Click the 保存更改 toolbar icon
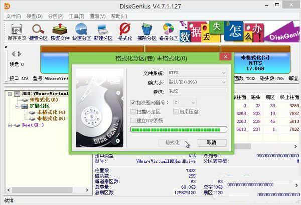The height and width of the screenshot is (205, 301). (x=17, y=32)
